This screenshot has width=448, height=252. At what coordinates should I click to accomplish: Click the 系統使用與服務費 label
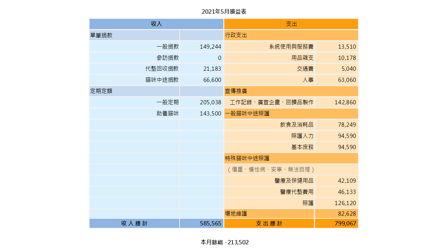291,47
